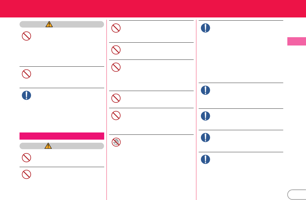
Task: Click the bottom blue exclamation icon in the right column
Action: [x=206, y=159]
